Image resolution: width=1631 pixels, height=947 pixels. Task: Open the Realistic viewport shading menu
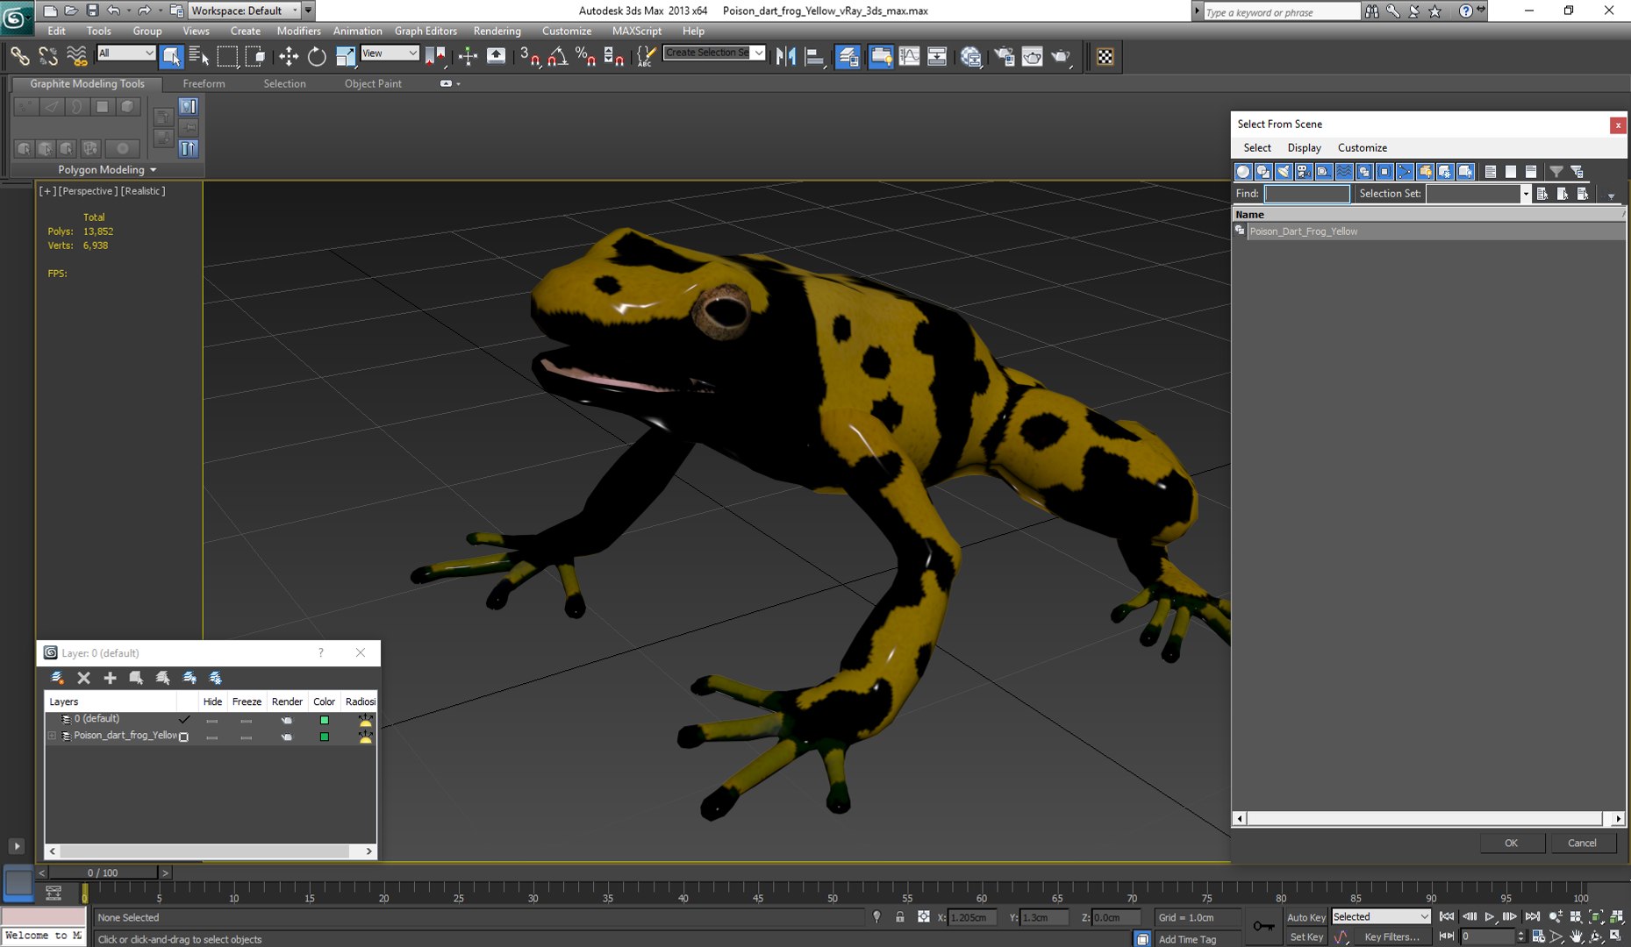point(143,190)
